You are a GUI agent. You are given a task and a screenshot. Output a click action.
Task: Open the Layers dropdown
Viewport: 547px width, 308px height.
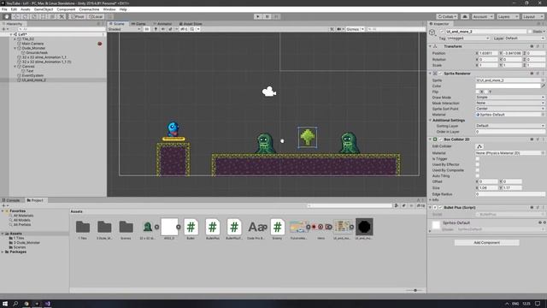508,16
